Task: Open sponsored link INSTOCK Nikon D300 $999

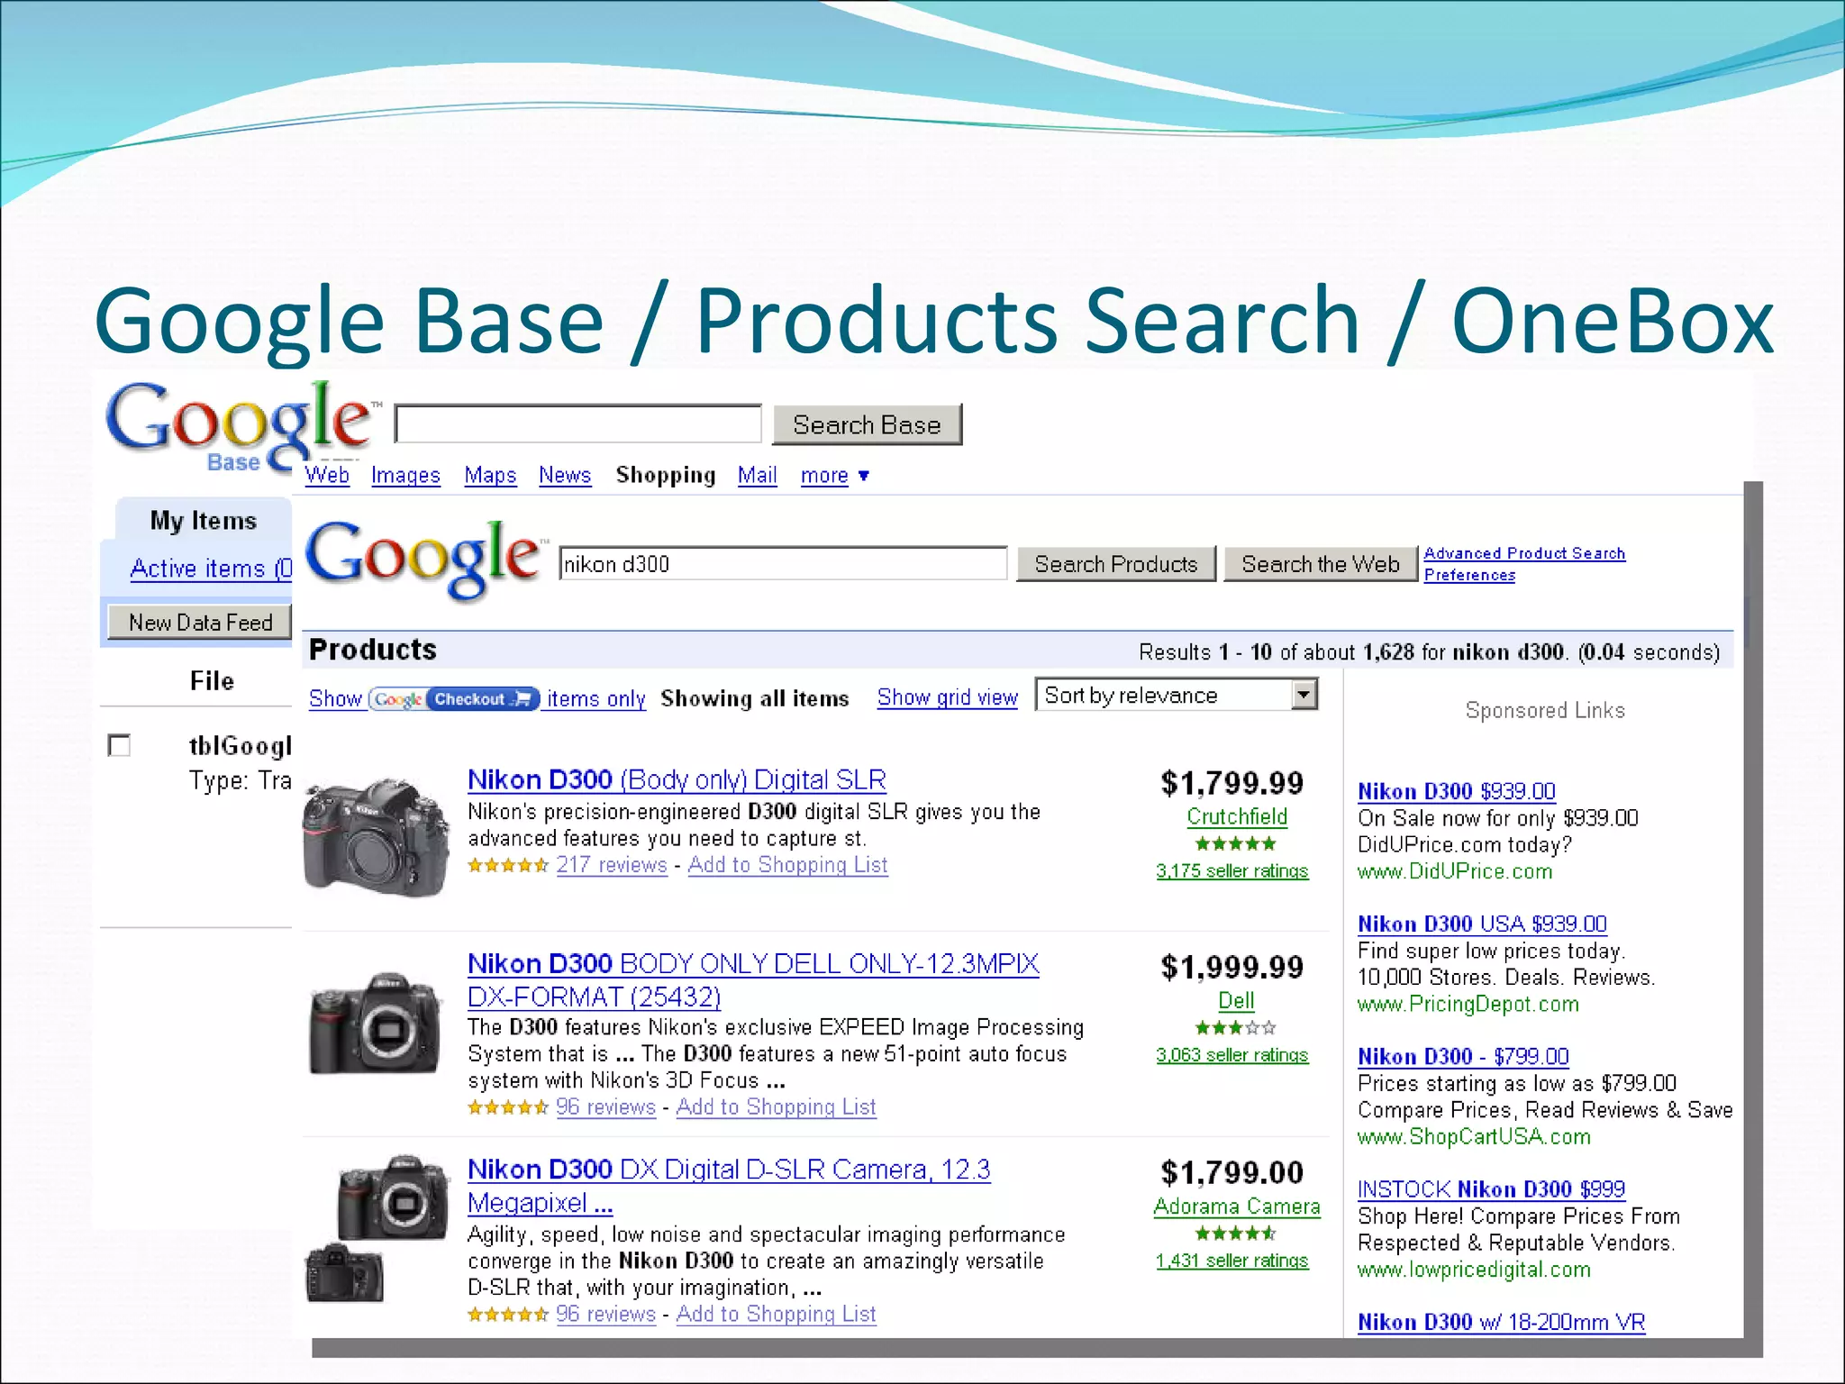Action: (1491, 1189)
